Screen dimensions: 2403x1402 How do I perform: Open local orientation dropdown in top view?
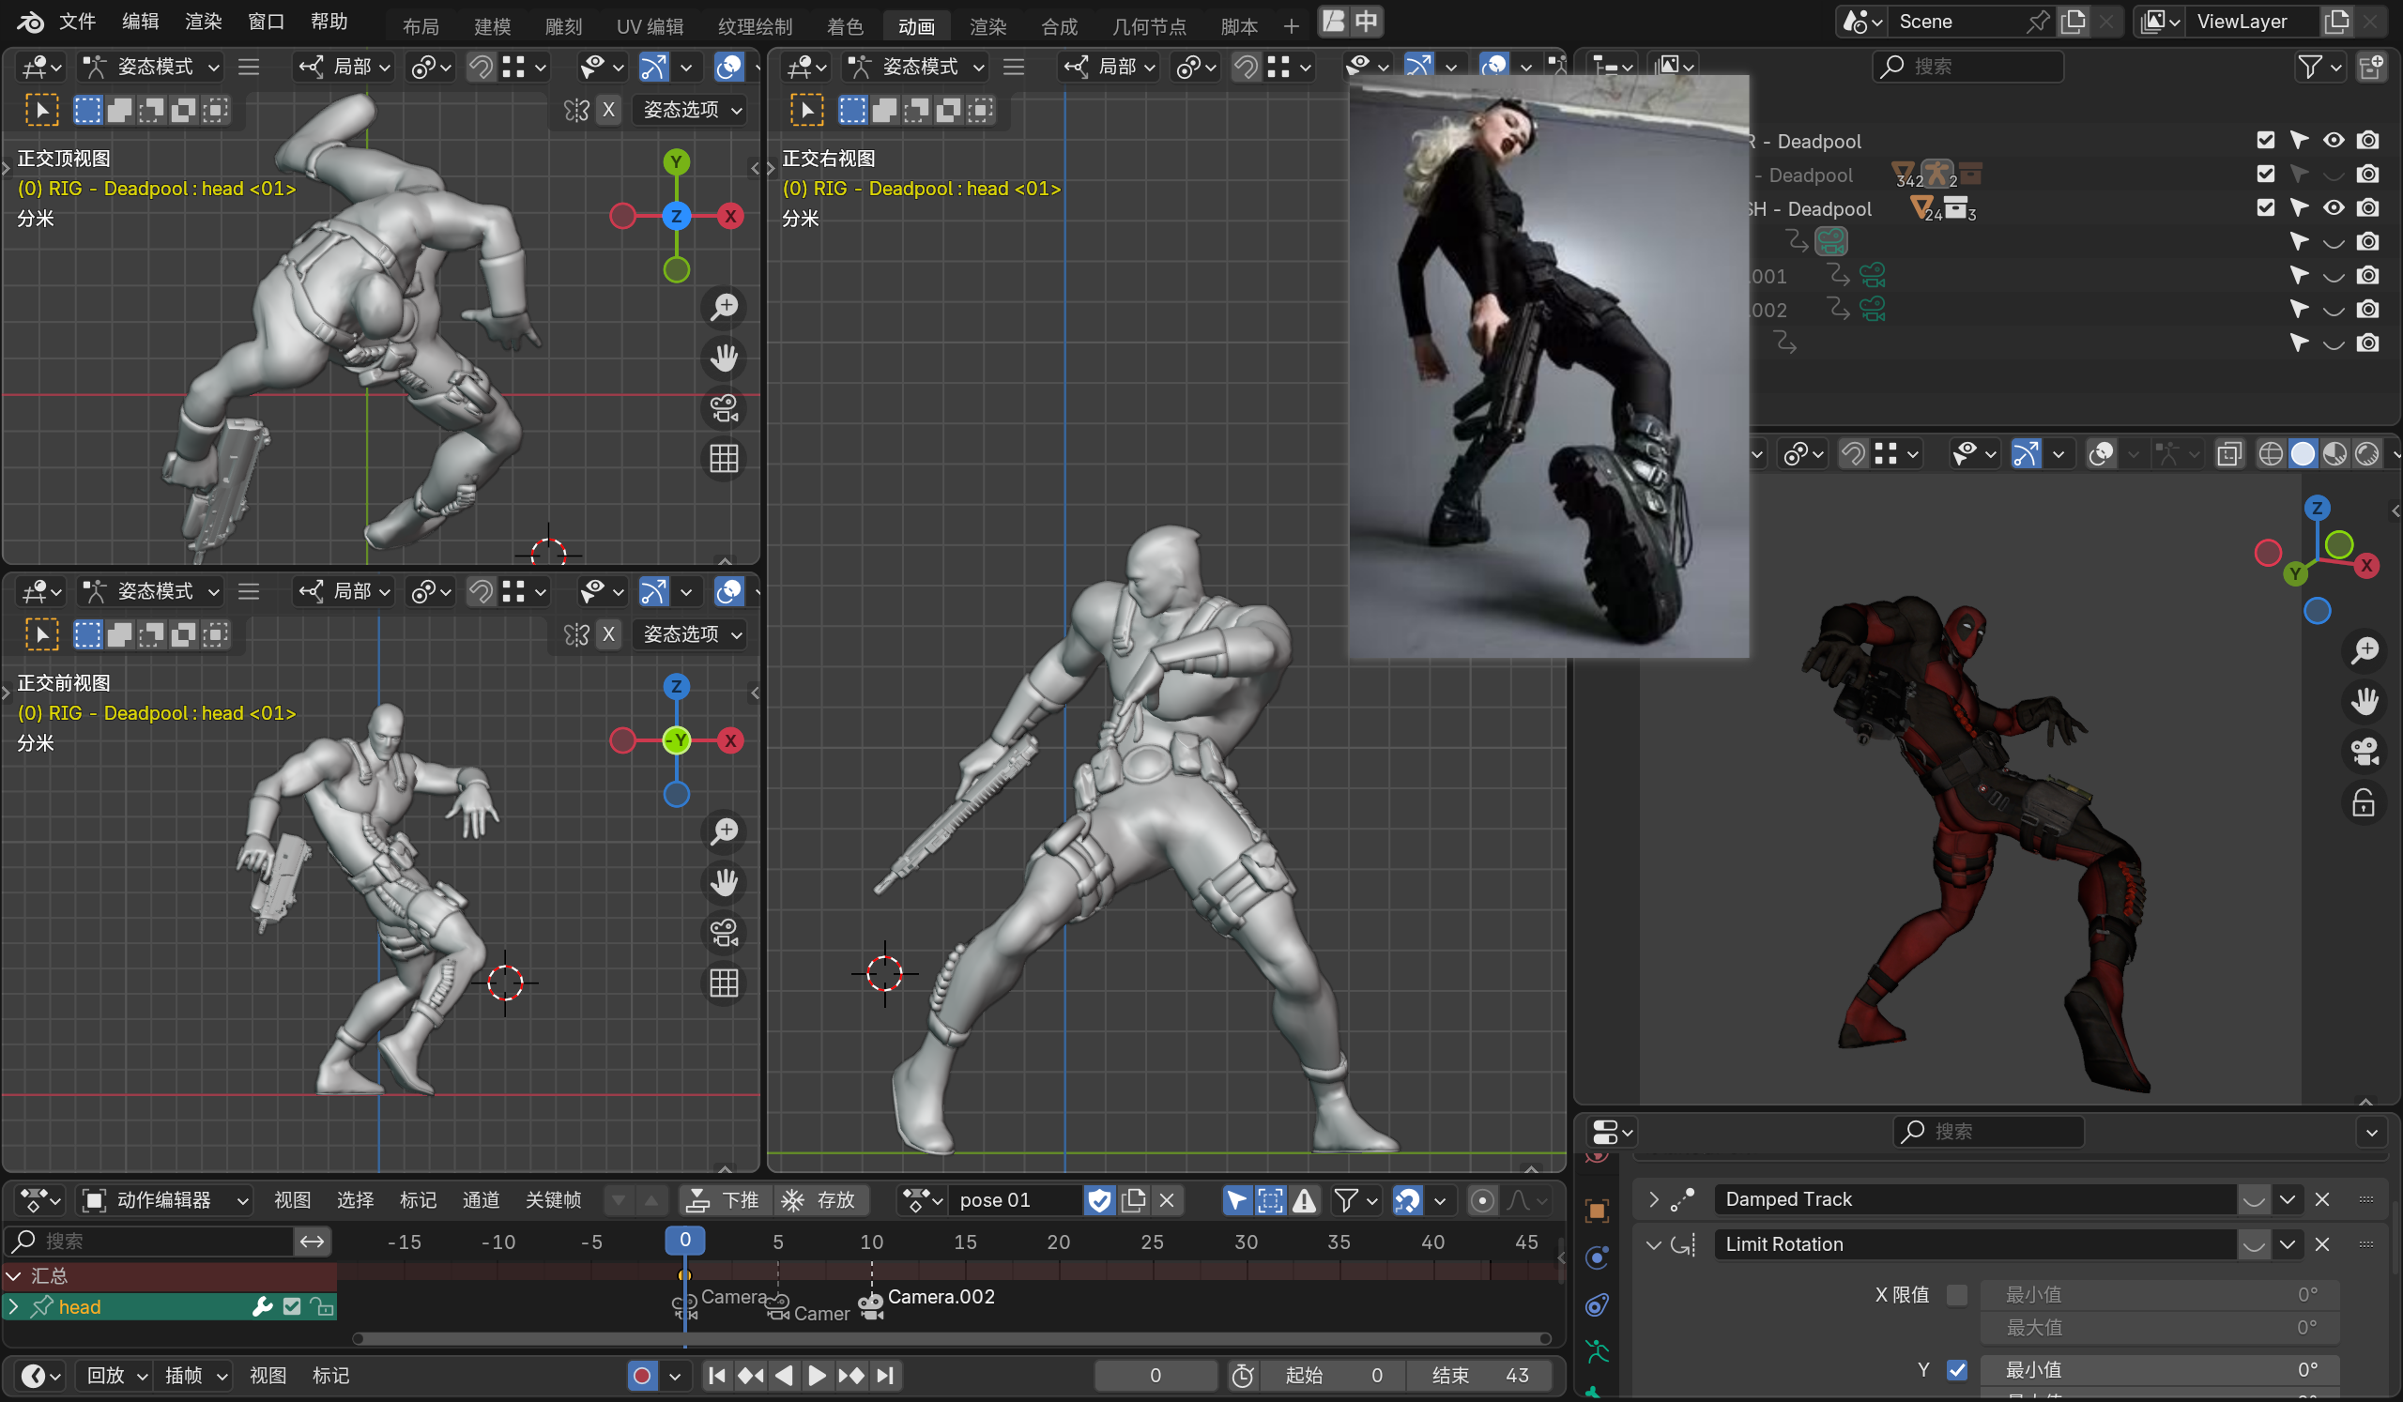point(345,67)
